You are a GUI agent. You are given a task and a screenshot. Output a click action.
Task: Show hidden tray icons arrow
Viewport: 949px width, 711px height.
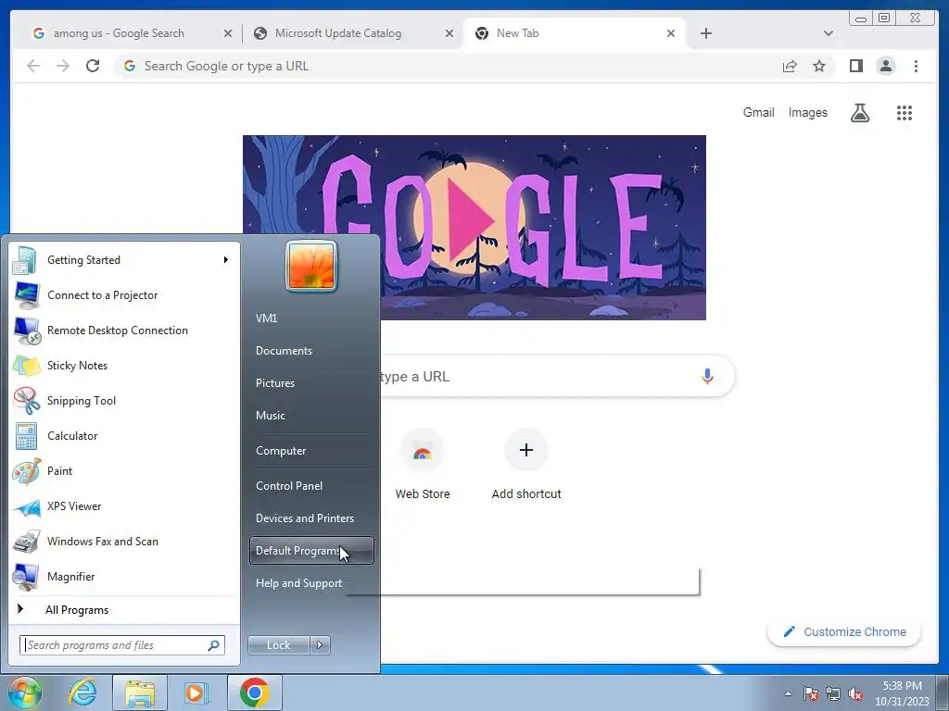pos(788,693)
